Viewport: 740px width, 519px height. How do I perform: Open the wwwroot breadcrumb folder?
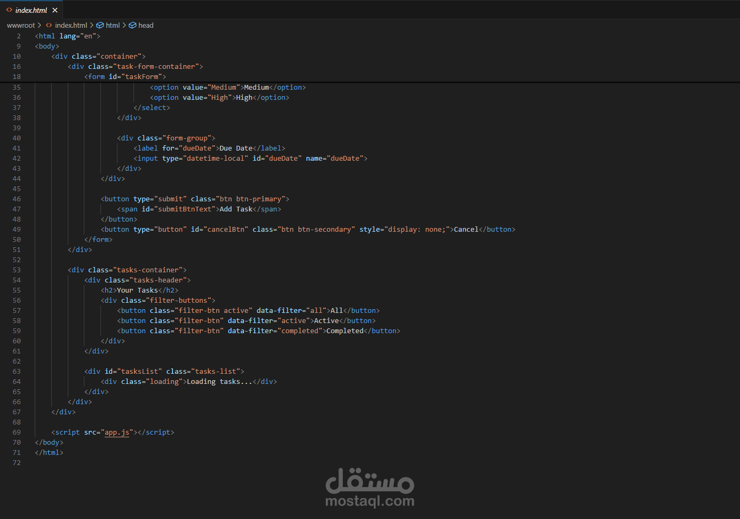(21, 25)
